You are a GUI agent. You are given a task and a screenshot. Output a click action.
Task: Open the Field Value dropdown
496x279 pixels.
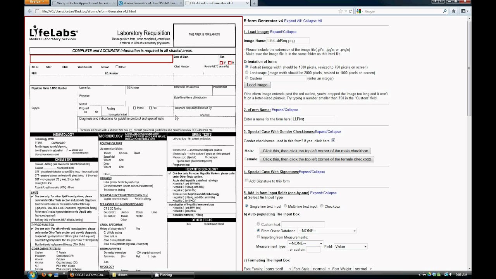(x=351, y=246)
